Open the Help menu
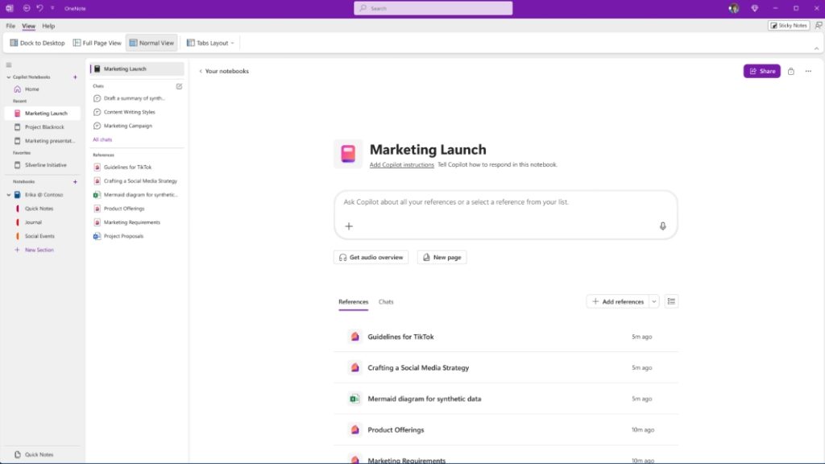Viewport: 825px width, 464px height. (48, 26)
